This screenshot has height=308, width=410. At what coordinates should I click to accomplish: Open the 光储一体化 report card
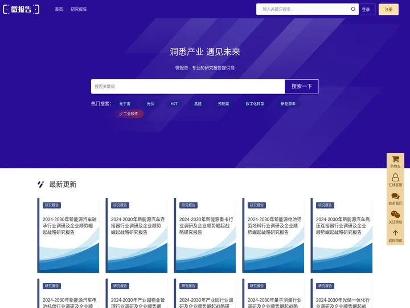point(342,293)
